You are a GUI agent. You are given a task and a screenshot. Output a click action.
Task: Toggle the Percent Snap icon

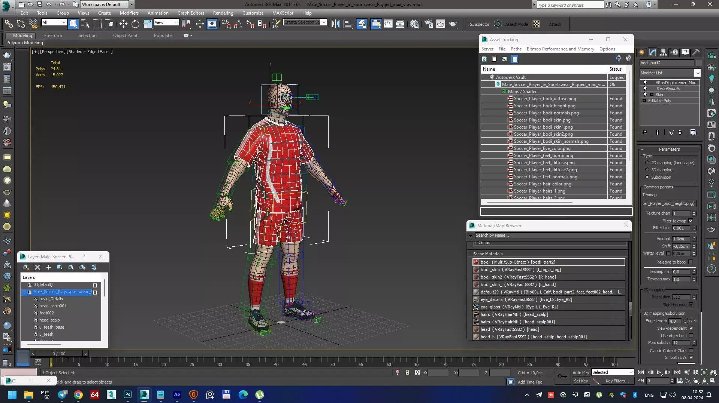point(250,24)
